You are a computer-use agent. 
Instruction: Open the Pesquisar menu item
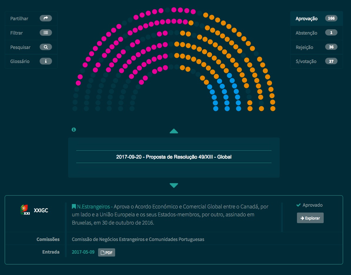20,47
